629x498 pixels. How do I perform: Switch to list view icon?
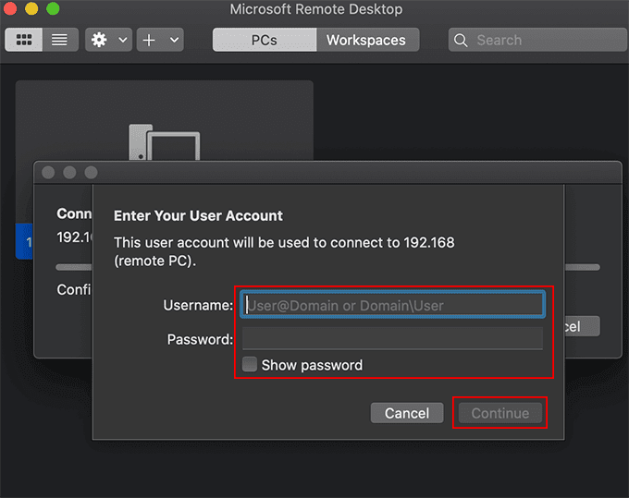(60, 40)
